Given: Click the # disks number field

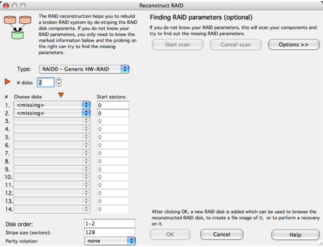Looking at the screenshot, I should 46,83.
